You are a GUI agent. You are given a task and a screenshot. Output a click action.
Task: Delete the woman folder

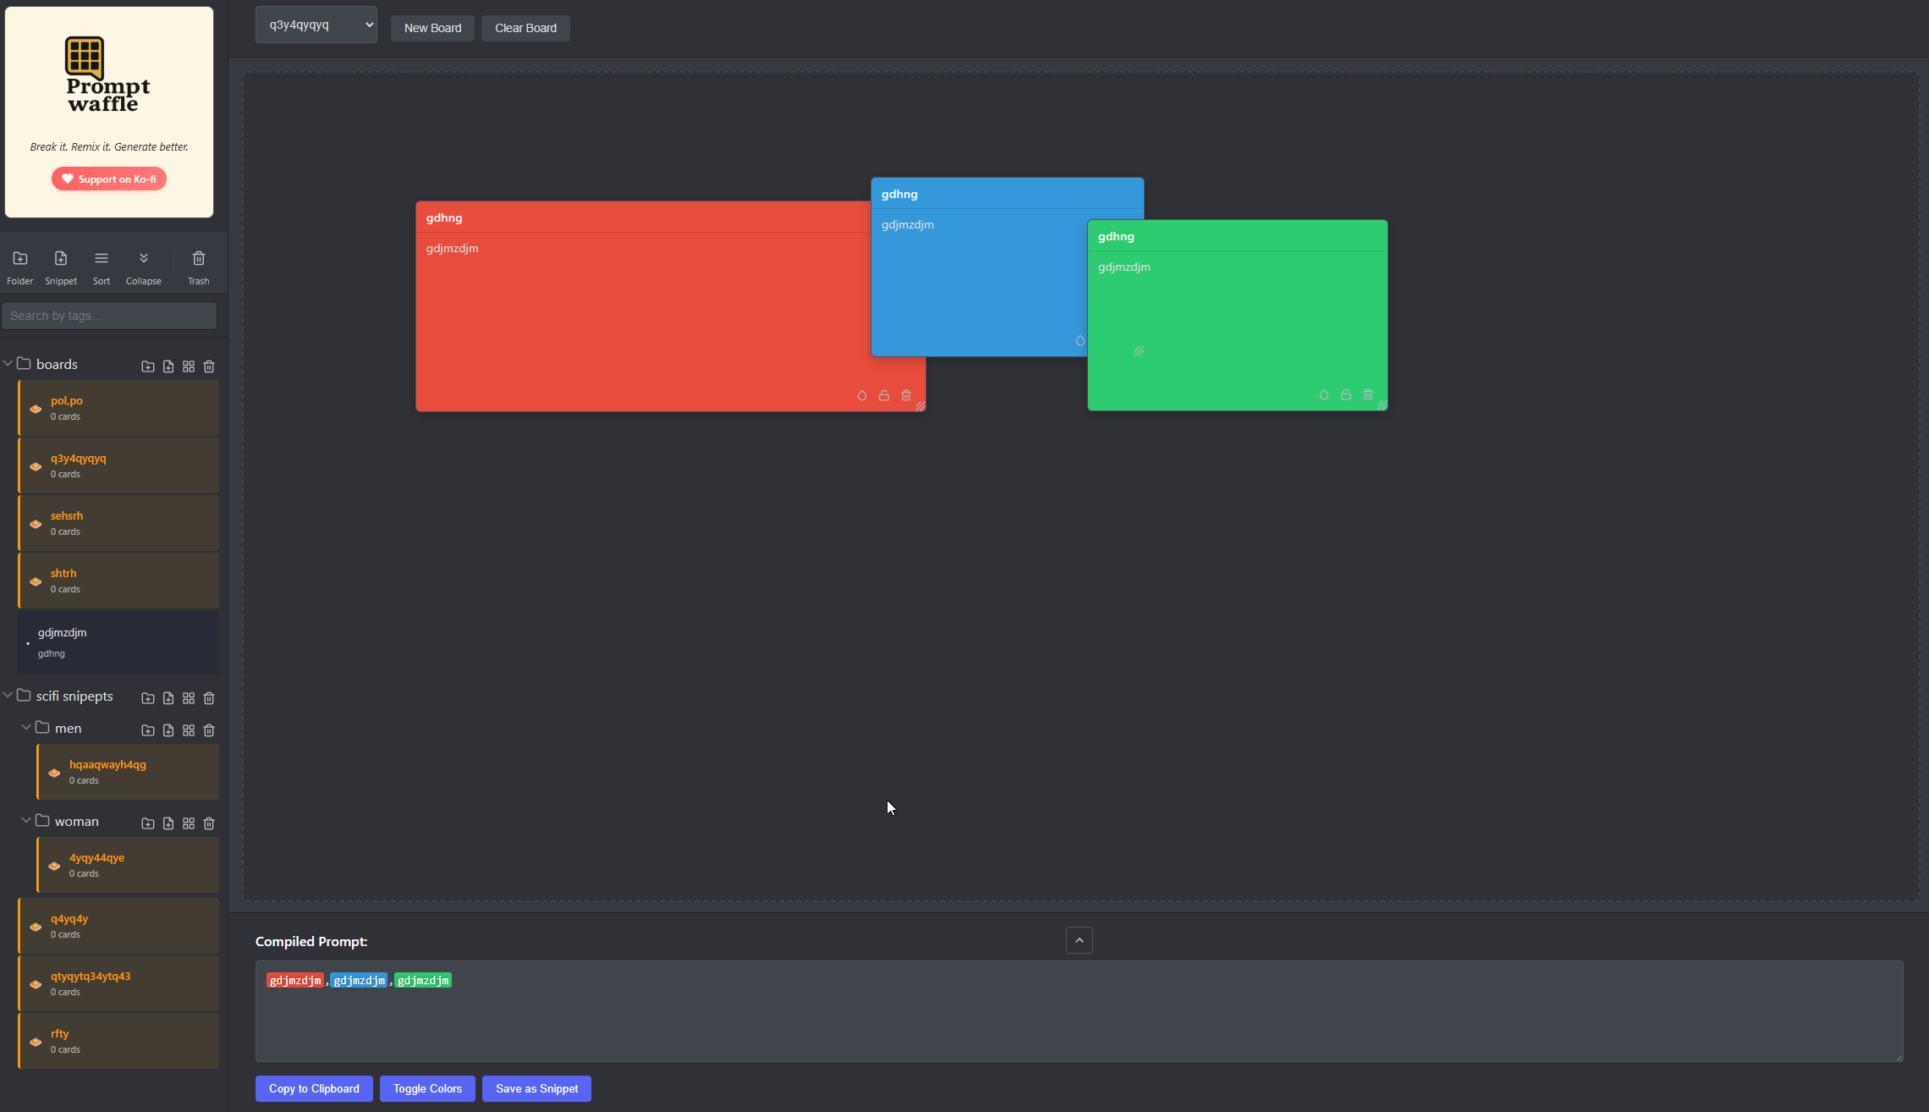point(209,823)
